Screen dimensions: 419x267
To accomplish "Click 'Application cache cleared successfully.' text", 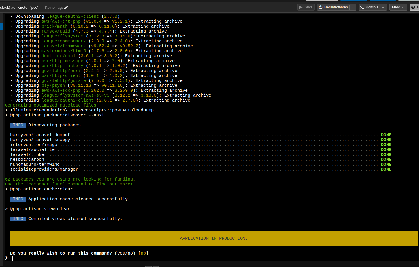I will pyautogui.click(x=79, y=199).
